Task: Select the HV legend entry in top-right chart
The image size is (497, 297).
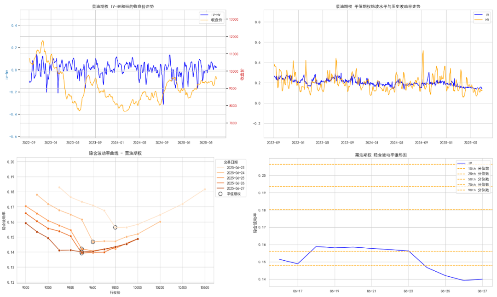Action: [x=482, y=20]
